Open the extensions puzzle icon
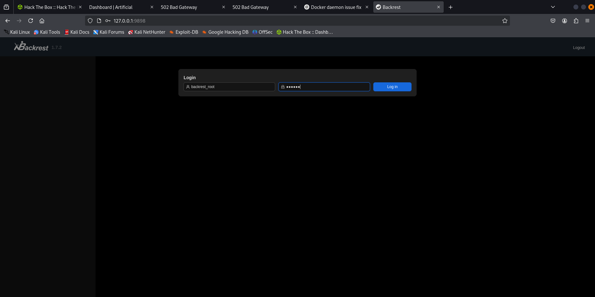 point(576,21)
